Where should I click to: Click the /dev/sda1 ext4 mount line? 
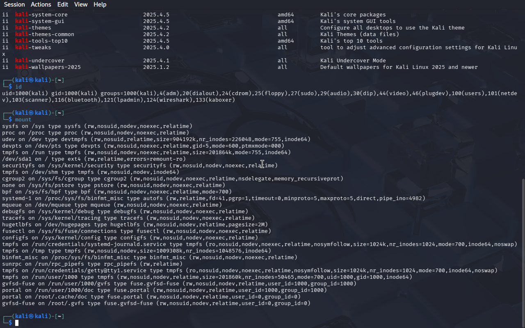[x=94, y=159]
